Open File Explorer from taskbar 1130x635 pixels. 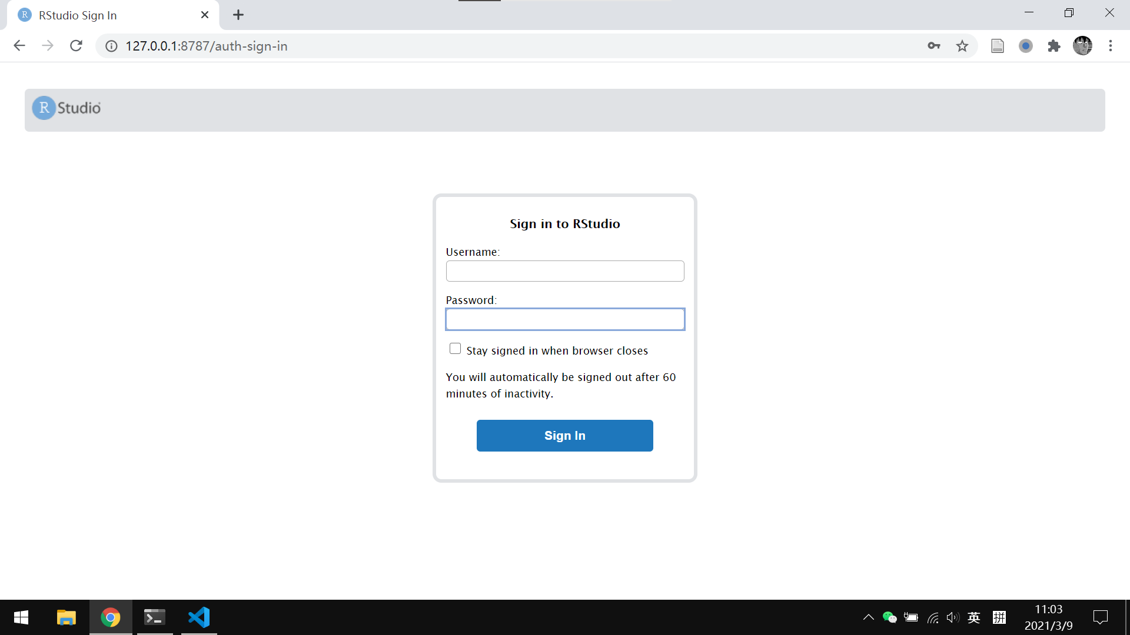click(x=66, y=617)
